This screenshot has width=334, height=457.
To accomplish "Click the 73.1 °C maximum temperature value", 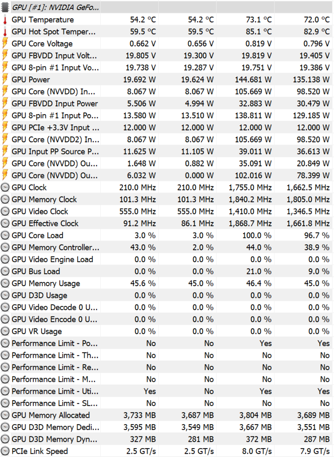I will (259, 20).
